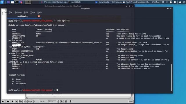The height and width of the screenshot is (104, 186).
Task: Open the File menu in the terminal
Action: (x=10, y=12)
